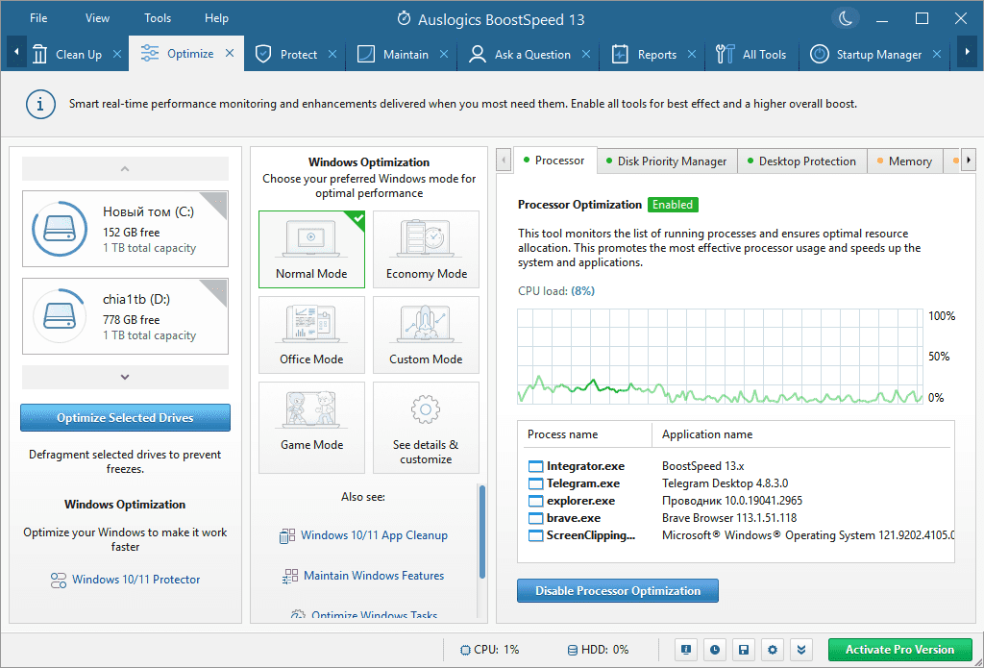Open the Reports tab
This screenshot has height=668, width=984.
pos(645,55)
